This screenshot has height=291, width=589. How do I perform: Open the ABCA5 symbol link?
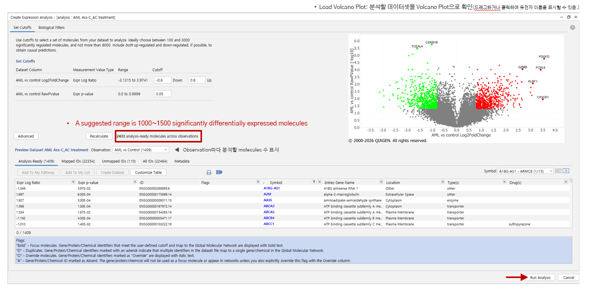(x=269, y=212)
